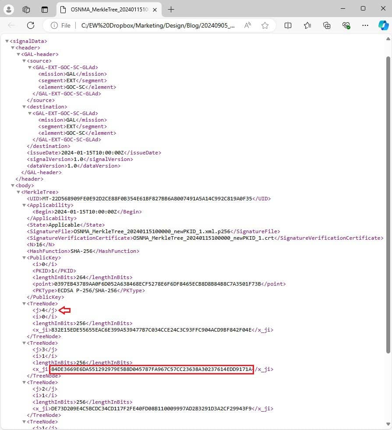Click the scrollbar down arrow
This screenshot has width=392, height=430.
[388, 424]
